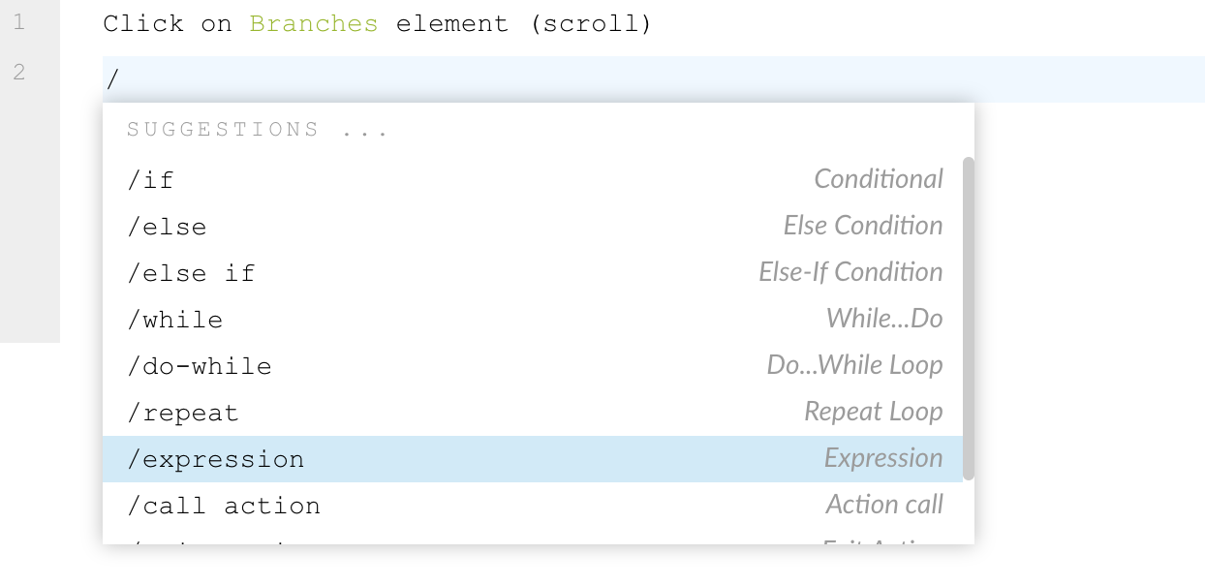Click the suggestions list scrollbar thumb
The image size is (1205, 585).
click(969, 318)
